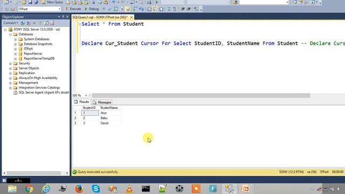Click the Comment Out Selected Lines icon
The width and height of the screenshot is (345, 194).
pos(169,9)
